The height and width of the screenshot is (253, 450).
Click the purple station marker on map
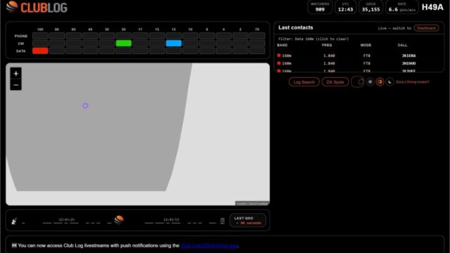[85, 106]
